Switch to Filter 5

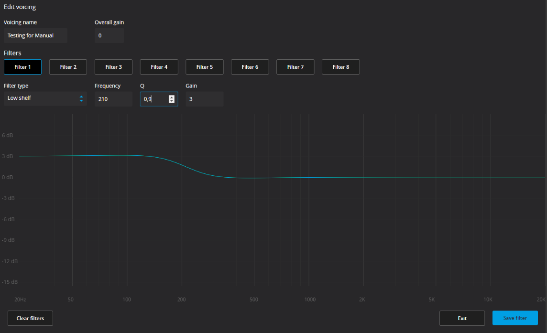204,67
